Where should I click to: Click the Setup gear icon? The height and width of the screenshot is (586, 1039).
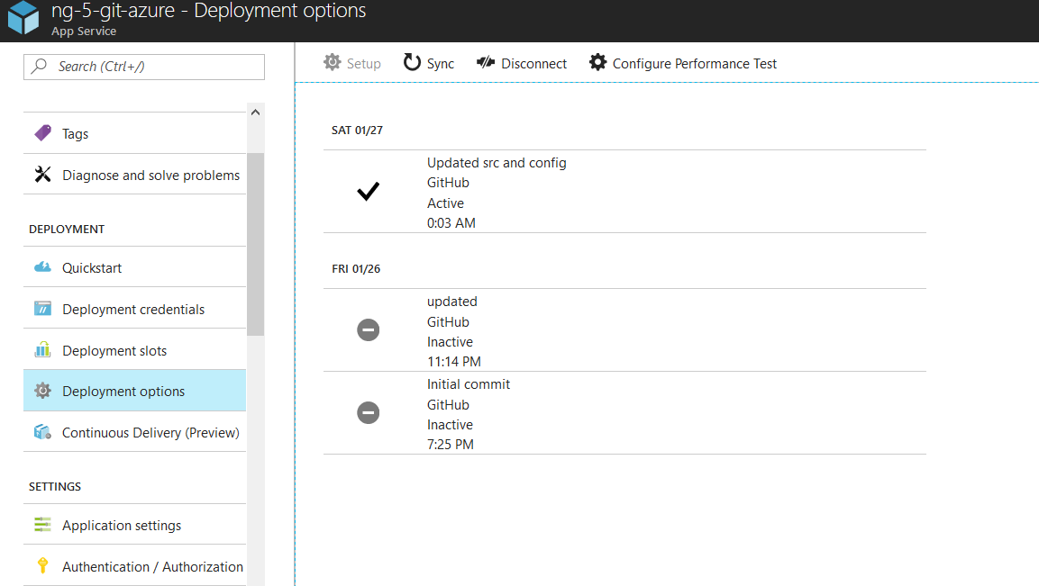332,62
